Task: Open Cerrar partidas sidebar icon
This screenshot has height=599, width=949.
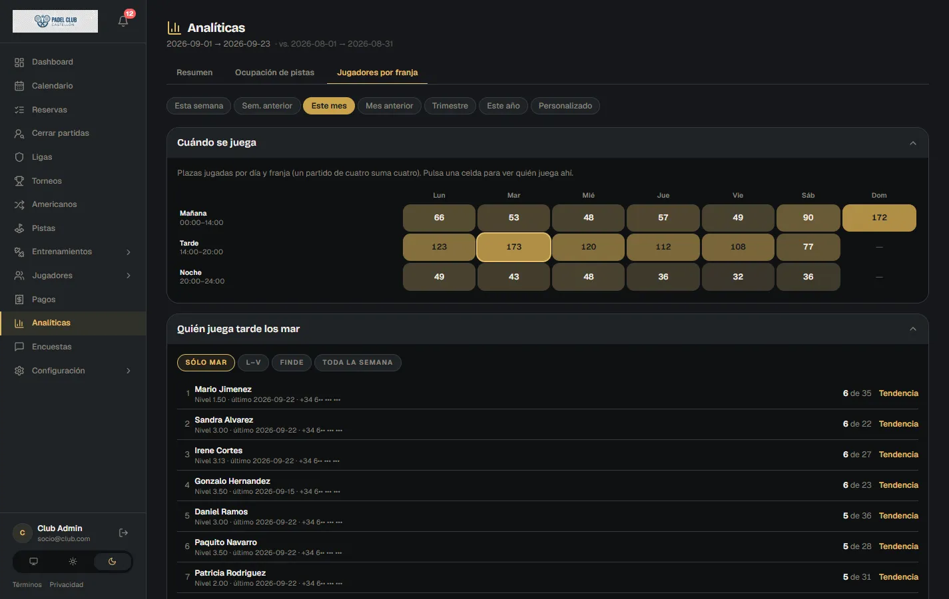Action: click(19, 133)
